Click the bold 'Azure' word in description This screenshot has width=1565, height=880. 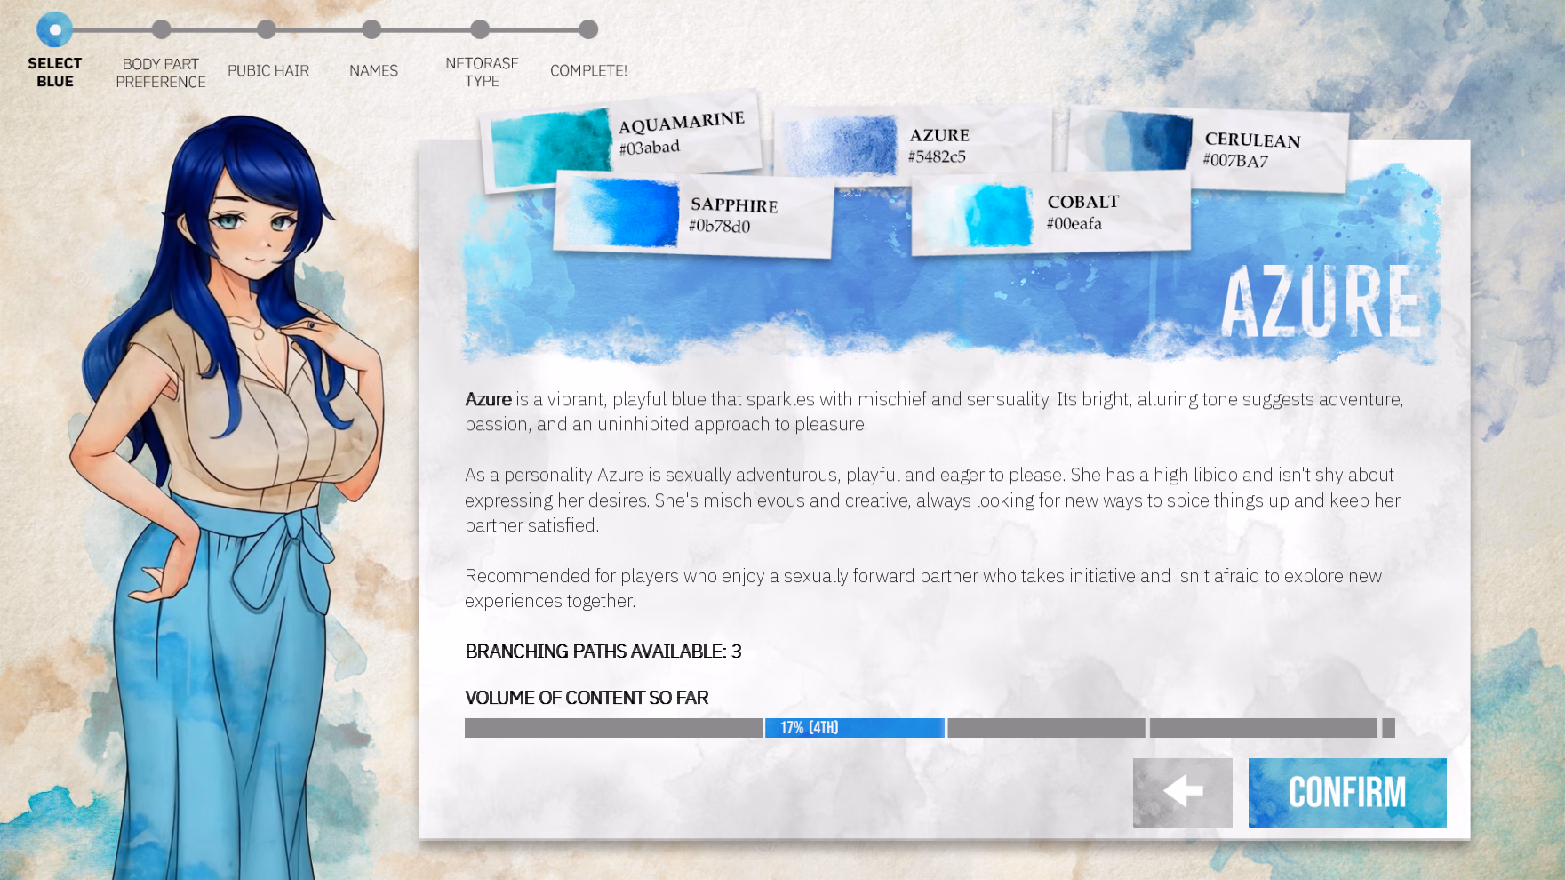tap(488, 399)
